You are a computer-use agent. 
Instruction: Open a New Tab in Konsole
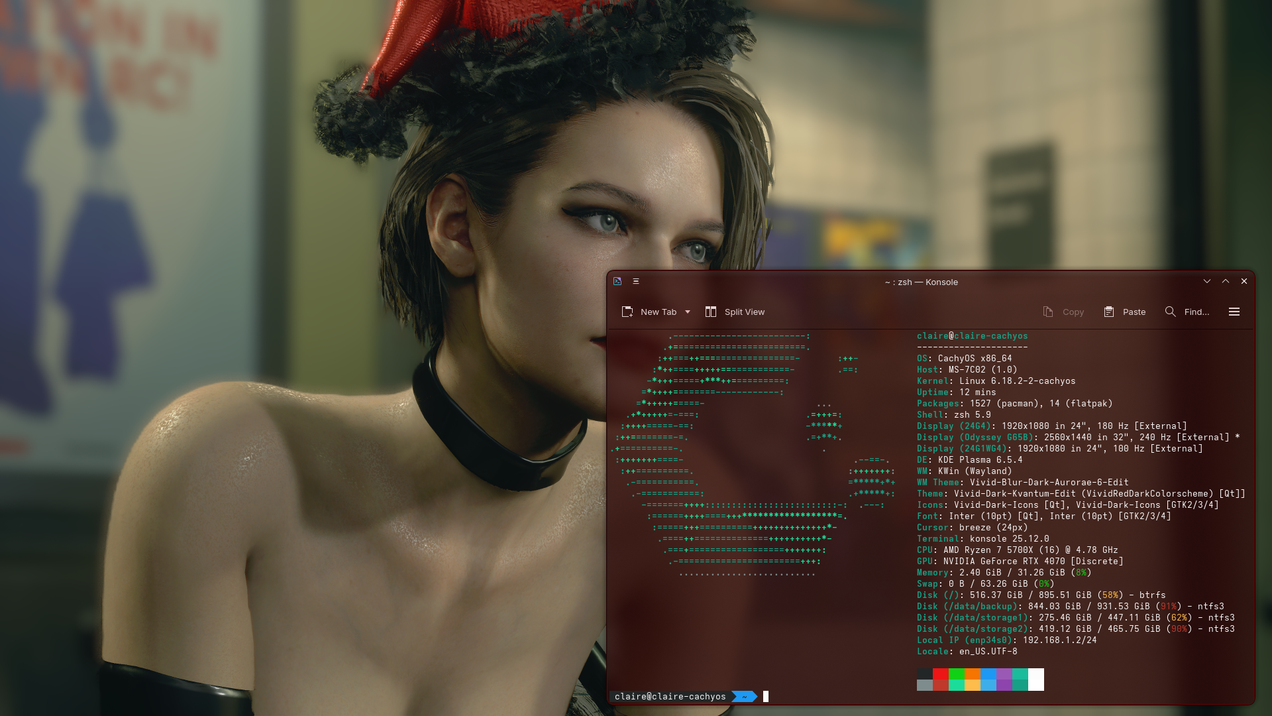(649, 312)
